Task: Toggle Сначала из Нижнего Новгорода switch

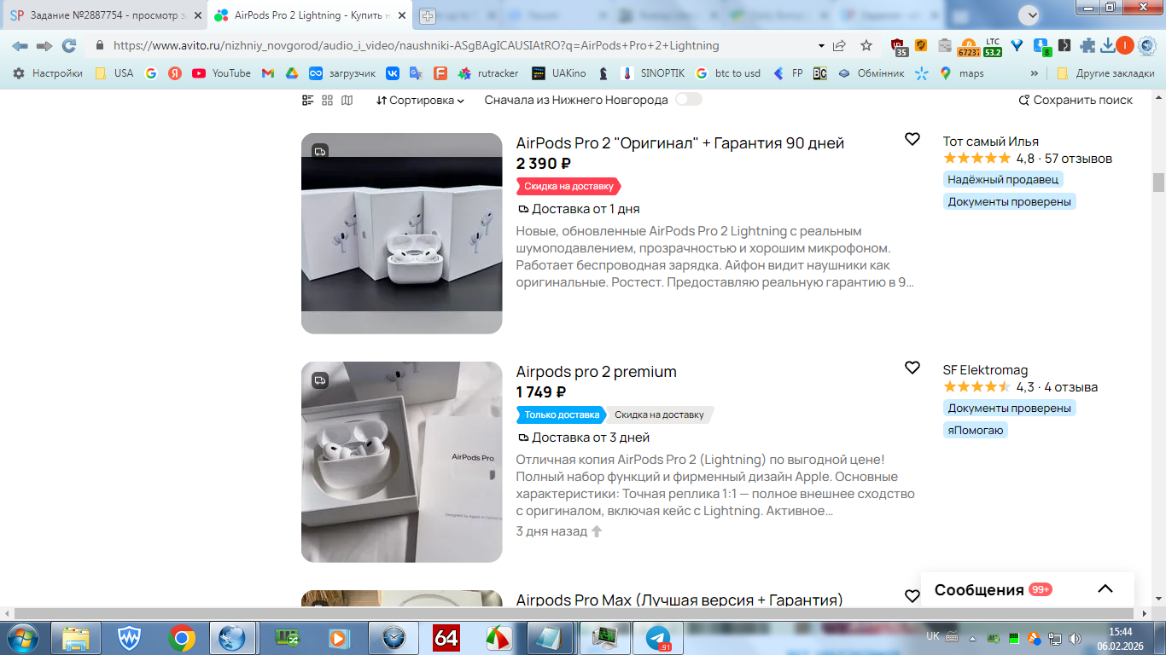Action: coord(688,100)
